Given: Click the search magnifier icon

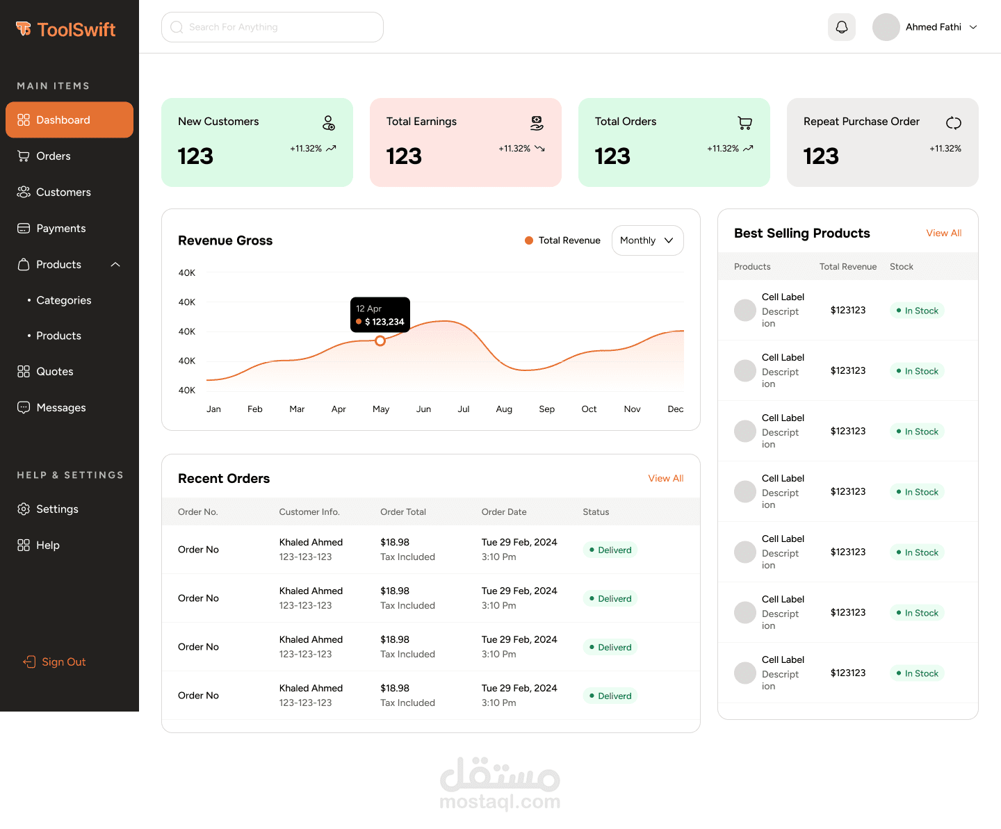Looking at the screenshot, I should tap(177, 27).
